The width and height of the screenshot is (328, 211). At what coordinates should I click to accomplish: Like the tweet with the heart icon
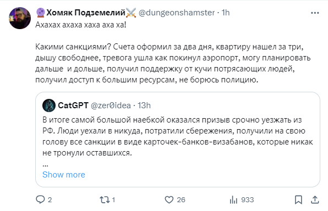click(x=169, y=199)
